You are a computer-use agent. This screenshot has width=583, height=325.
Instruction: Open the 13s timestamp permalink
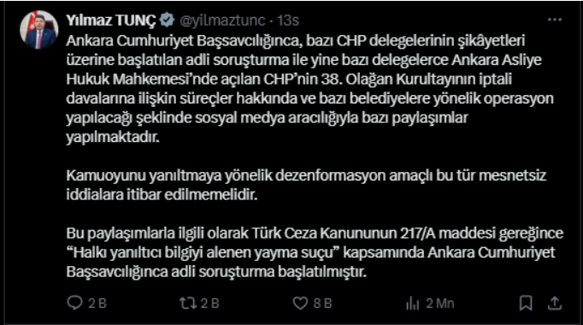(288, 21)
